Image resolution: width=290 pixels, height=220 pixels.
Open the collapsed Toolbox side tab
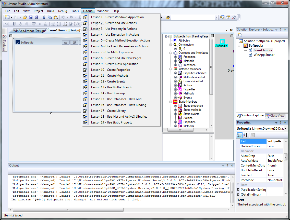(x=4, y=43)
